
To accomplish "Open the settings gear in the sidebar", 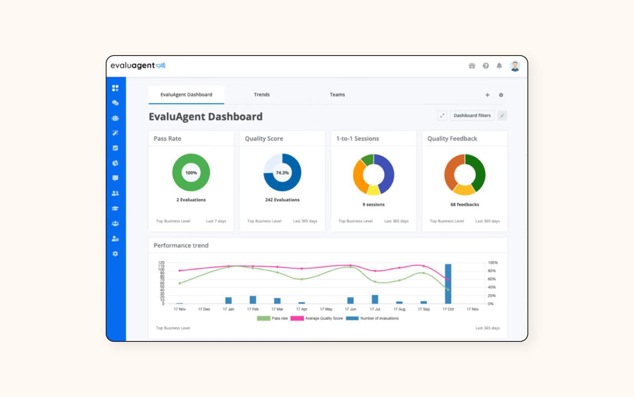I will coord(115,254).
